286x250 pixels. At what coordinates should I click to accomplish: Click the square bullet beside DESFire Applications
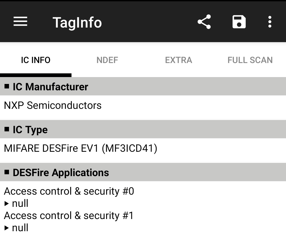click(x=7, y=172)
